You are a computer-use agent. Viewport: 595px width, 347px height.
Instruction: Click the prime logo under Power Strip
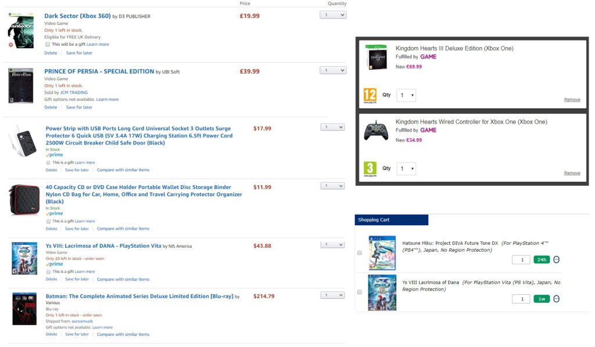[x=55, y=155]
